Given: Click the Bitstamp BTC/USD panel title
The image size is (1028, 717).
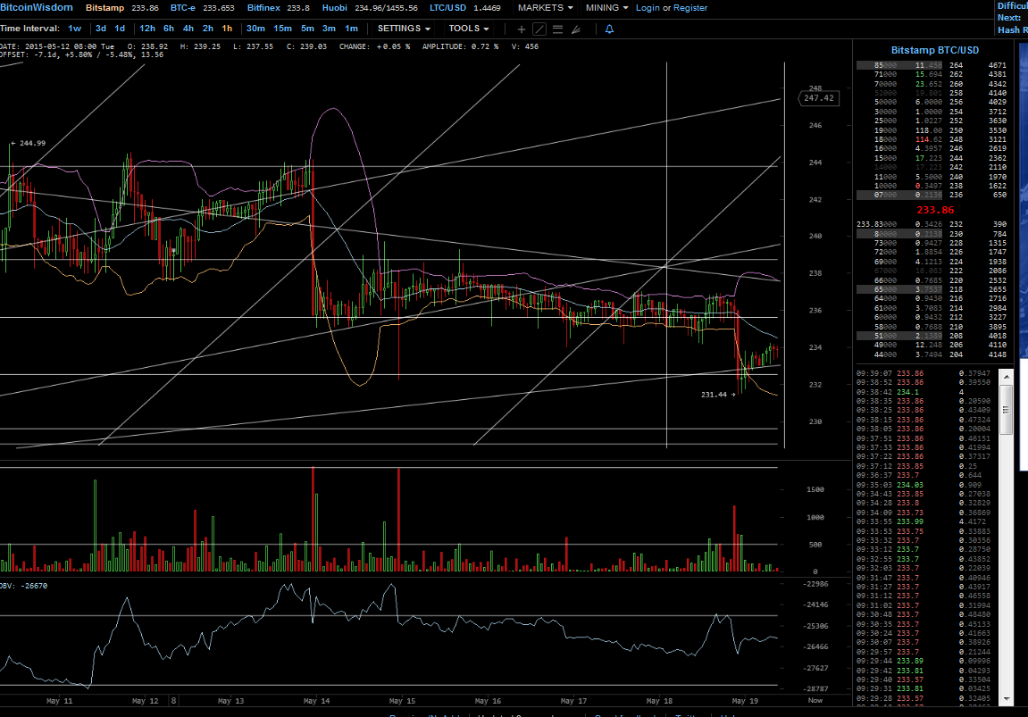Looking at the screenshot, I should pos(935,51).
